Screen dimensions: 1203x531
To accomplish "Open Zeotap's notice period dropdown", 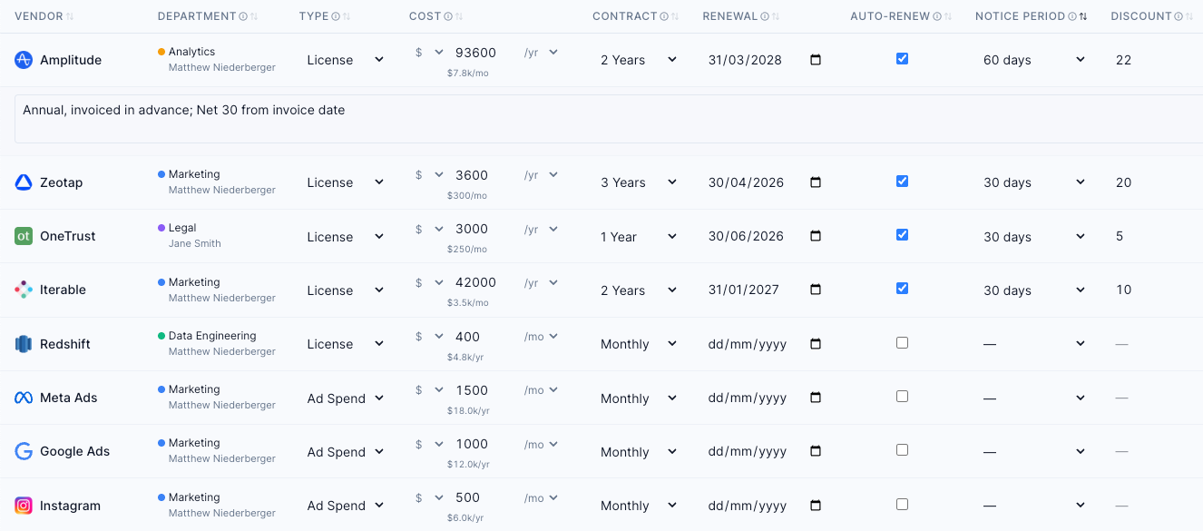I will pos(1034,182).
